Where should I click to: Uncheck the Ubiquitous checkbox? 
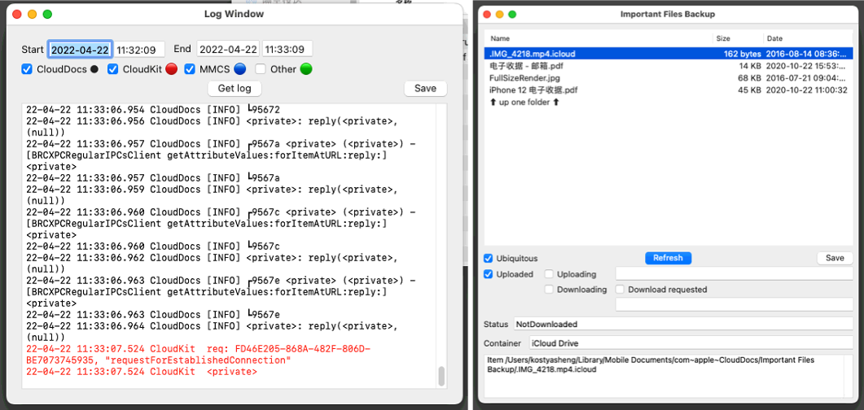[x=489, y=258]
